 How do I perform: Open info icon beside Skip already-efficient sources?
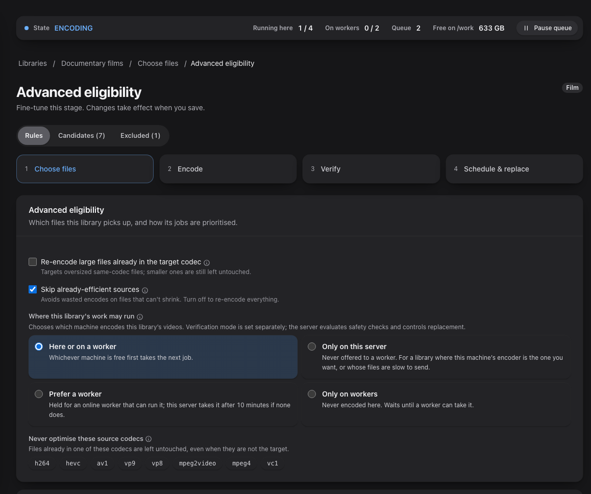pos(145,290)
